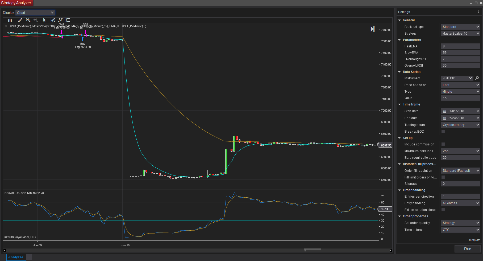Click the zoom out magnifier icon
Screen dimensions: 483x261
coord(36,20)
